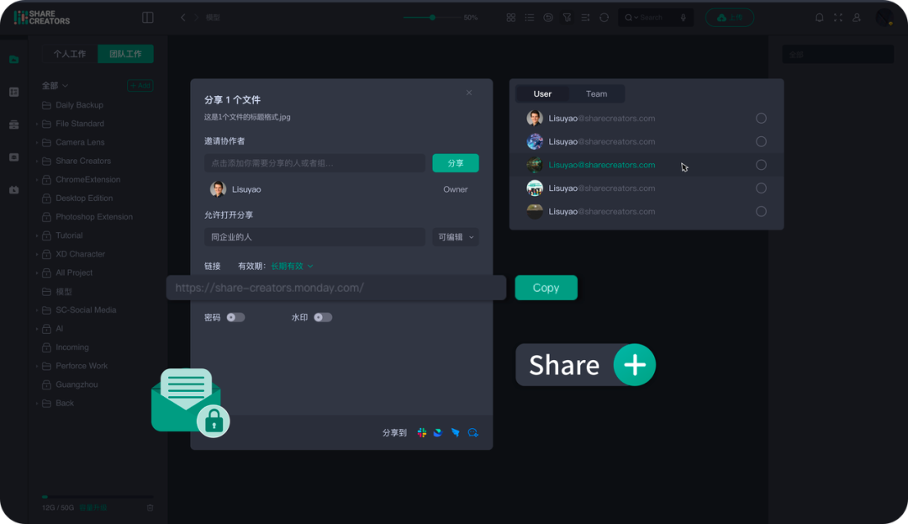Share to DingTalk icon

455,432
